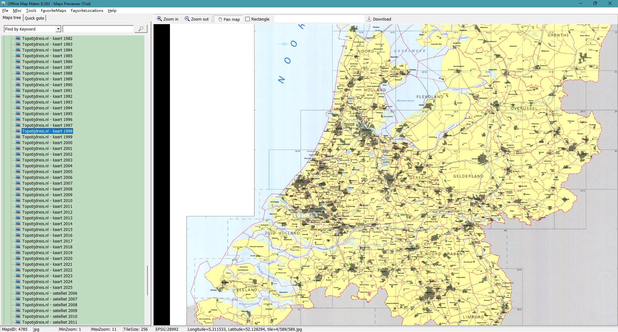
Task: Click the maps tree vertical scrollbar
Action: pyautogui.click(x=147, y=280)
